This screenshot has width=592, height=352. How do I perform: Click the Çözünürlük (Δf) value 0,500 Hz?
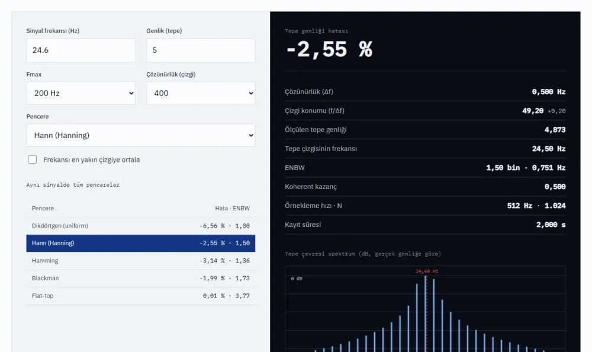point(549,92)
